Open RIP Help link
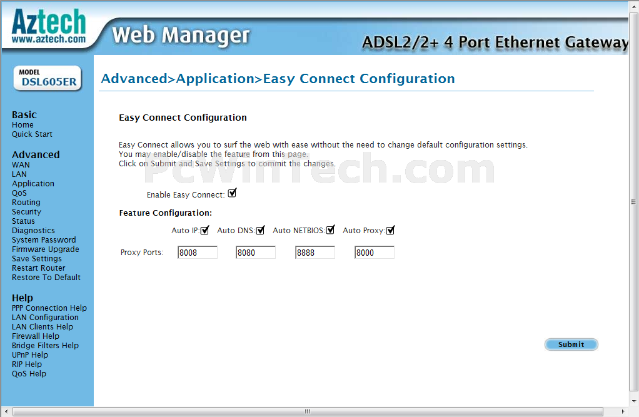This screenshot has width=639, height=417. pos(26,364)
